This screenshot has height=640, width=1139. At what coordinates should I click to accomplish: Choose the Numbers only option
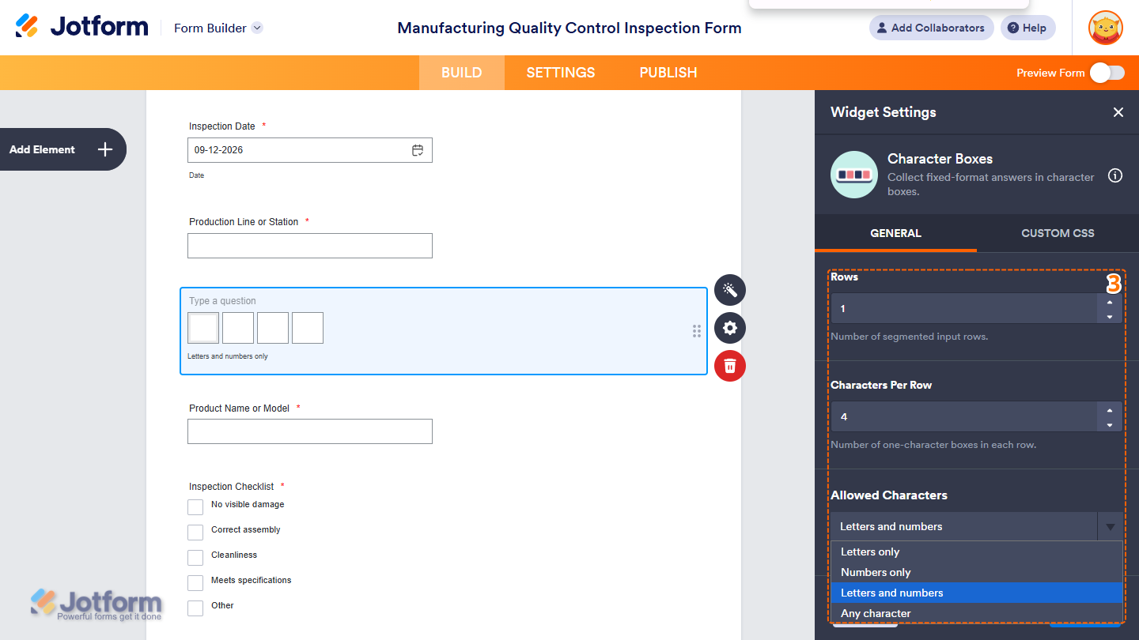(977, 572)
